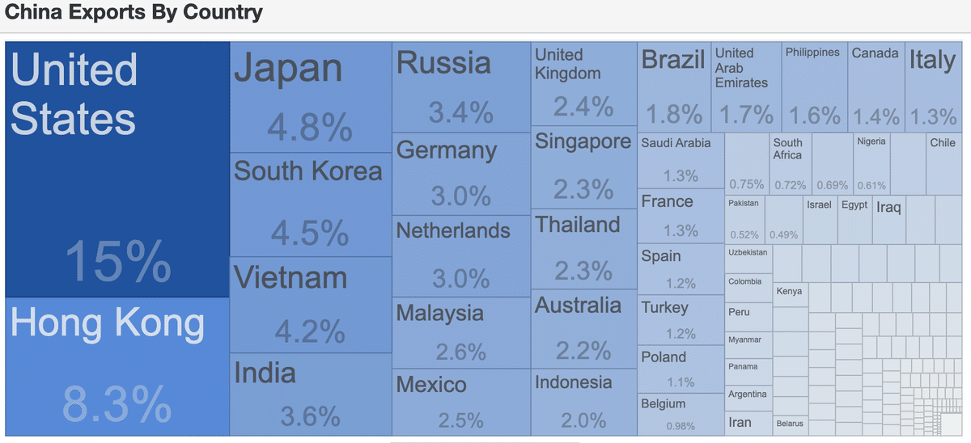Image resolution: width=971 pixels, height=443 pixels.
Task: Select the United Arab Emirates block
Action: (747, 87)
